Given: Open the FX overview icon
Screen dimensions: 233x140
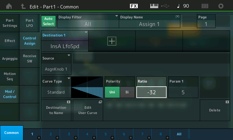Looking at the screenshot, I should pos(134,6).
